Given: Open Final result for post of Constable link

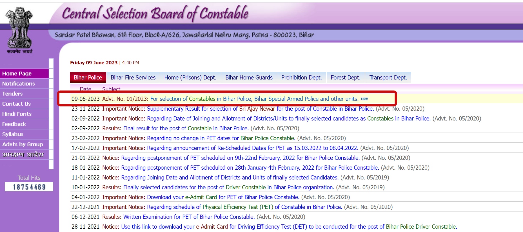Looking at the screenshot, I should pos(186,128).
